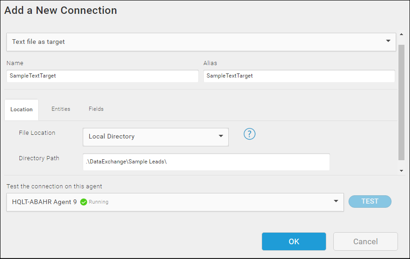Click into the Directory Path text box
This screenshot has height=259, width=410.
[x=206, y=162]
